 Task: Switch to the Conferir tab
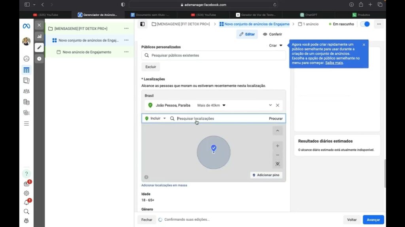point(273,34)
